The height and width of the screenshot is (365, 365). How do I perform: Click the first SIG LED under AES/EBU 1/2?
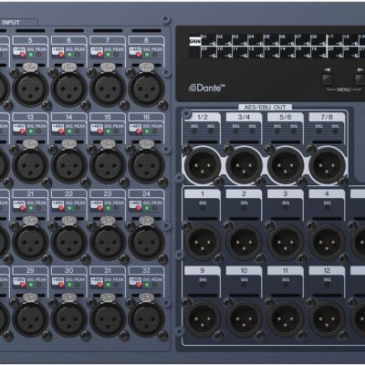coord(194,131)
